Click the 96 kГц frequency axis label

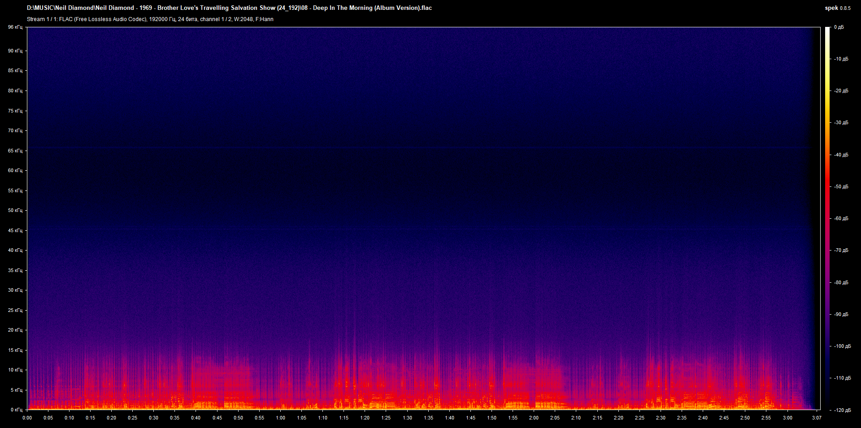tap(14, 27)
